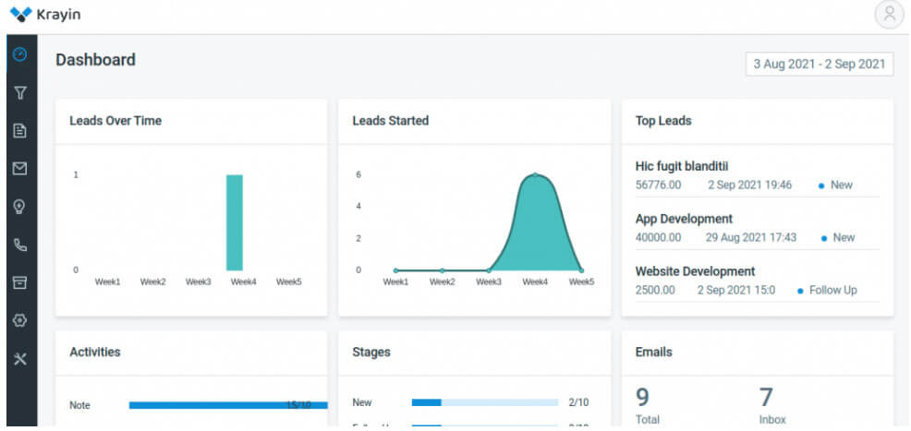The height and width of the screenshot is (431, 911).
Task: Click the Stages card title
Action: click(371, 353)
